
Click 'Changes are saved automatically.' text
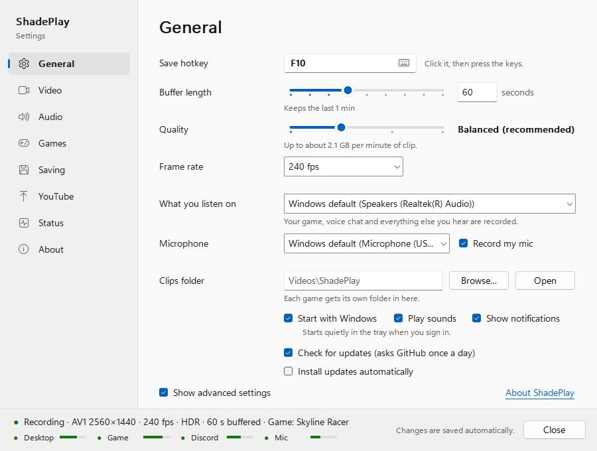pyautogui.click(x=455, y=430)
